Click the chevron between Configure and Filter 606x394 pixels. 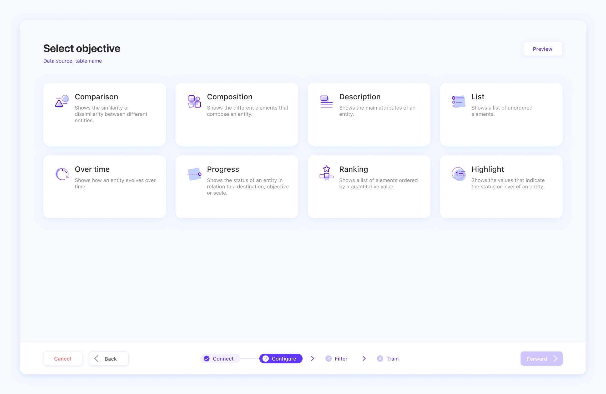click(312, 358)
